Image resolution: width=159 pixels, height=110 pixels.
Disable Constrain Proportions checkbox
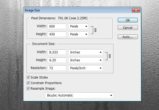(x=28, y=83)
